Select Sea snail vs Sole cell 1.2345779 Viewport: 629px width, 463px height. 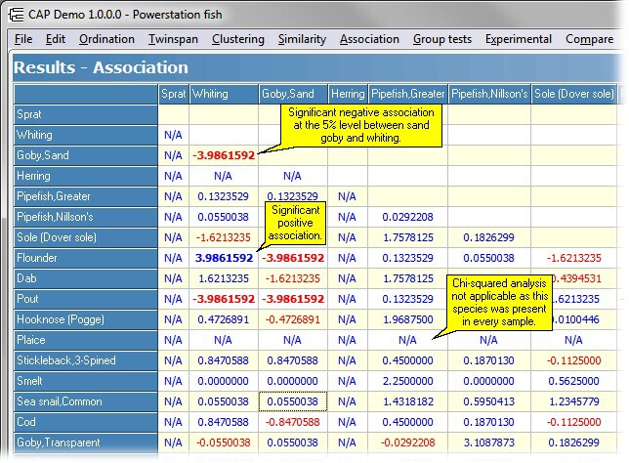[574, 401]
